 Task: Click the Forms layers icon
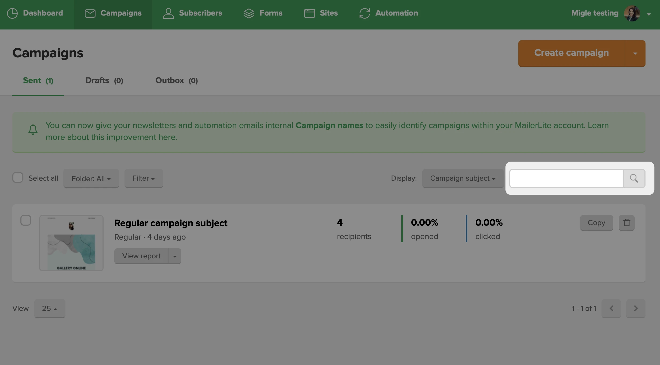[x=249, y=13]
